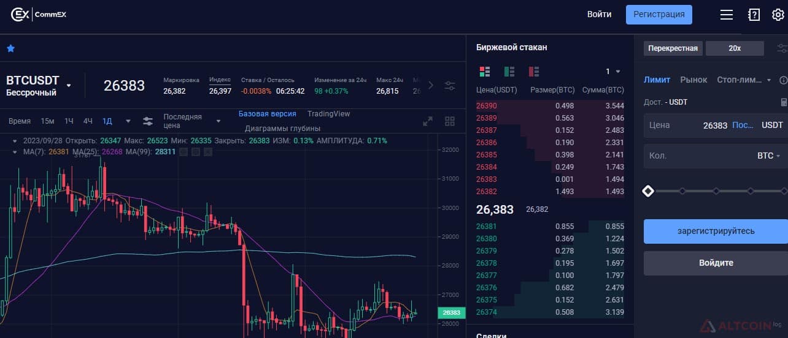Click ask price 26385 in order book
The image size is (788, 338).
coord(487,155)
